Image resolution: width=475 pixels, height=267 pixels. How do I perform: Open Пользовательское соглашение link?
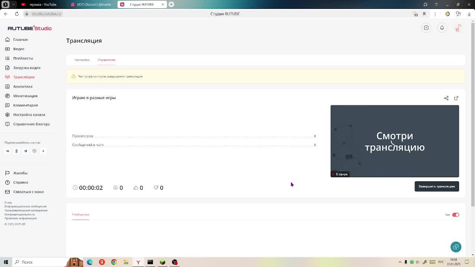pyautogui.click(x=26, y=210)
